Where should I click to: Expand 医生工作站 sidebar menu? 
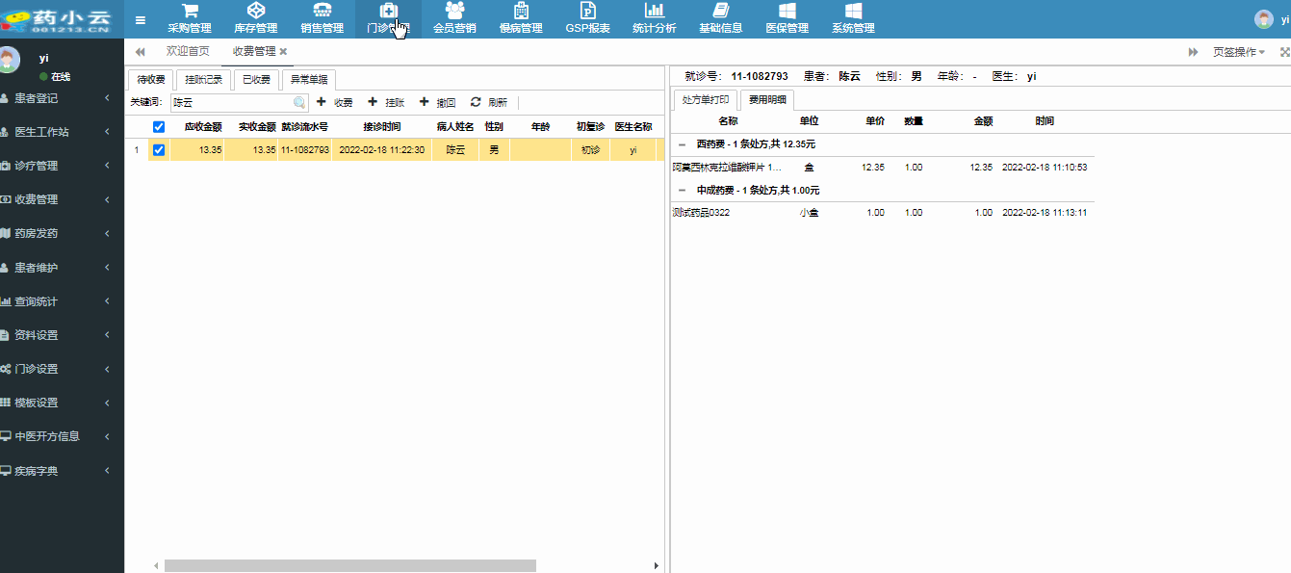(63, 132)
